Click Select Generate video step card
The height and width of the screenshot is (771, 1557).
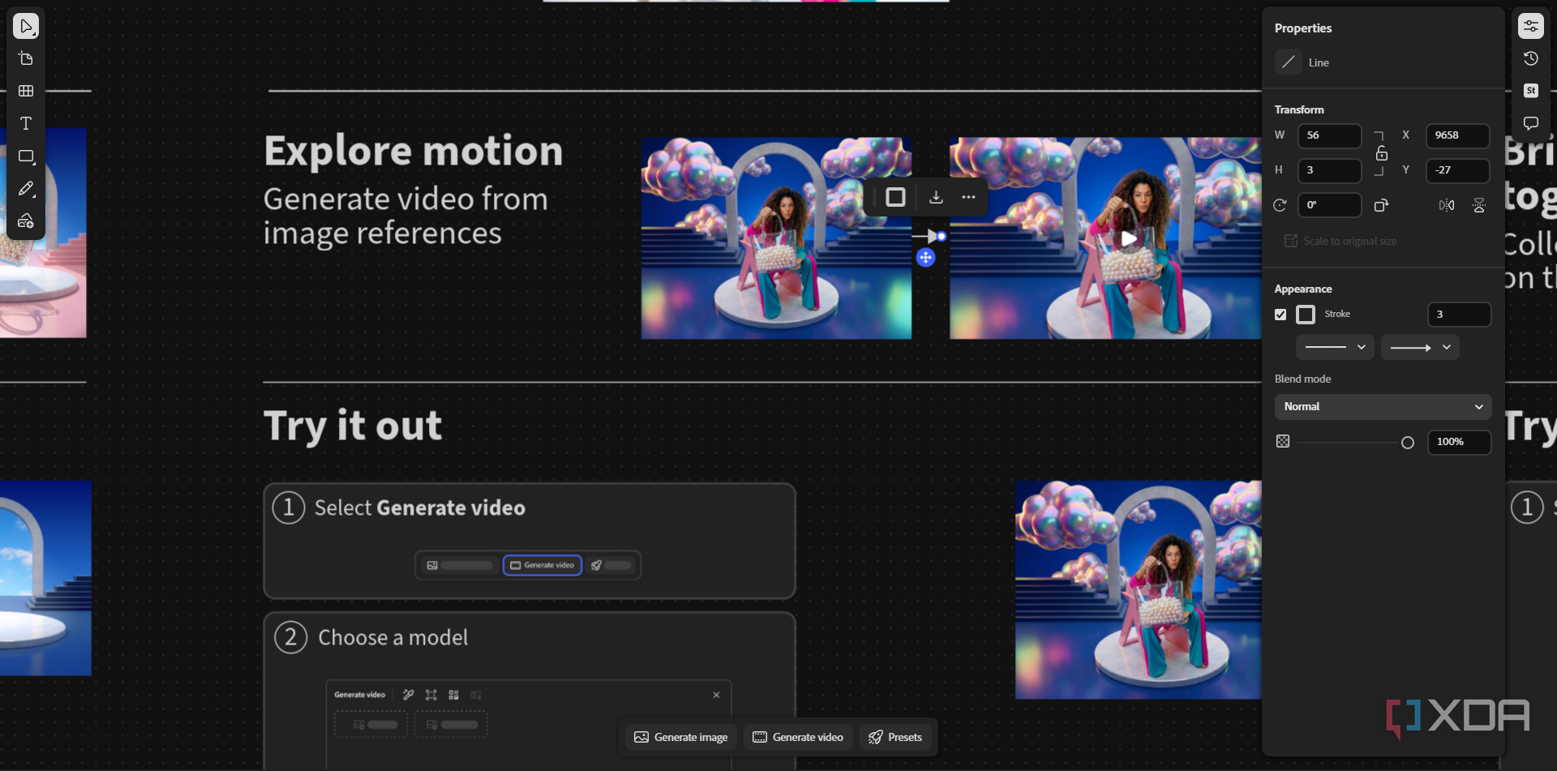point(530,541)
